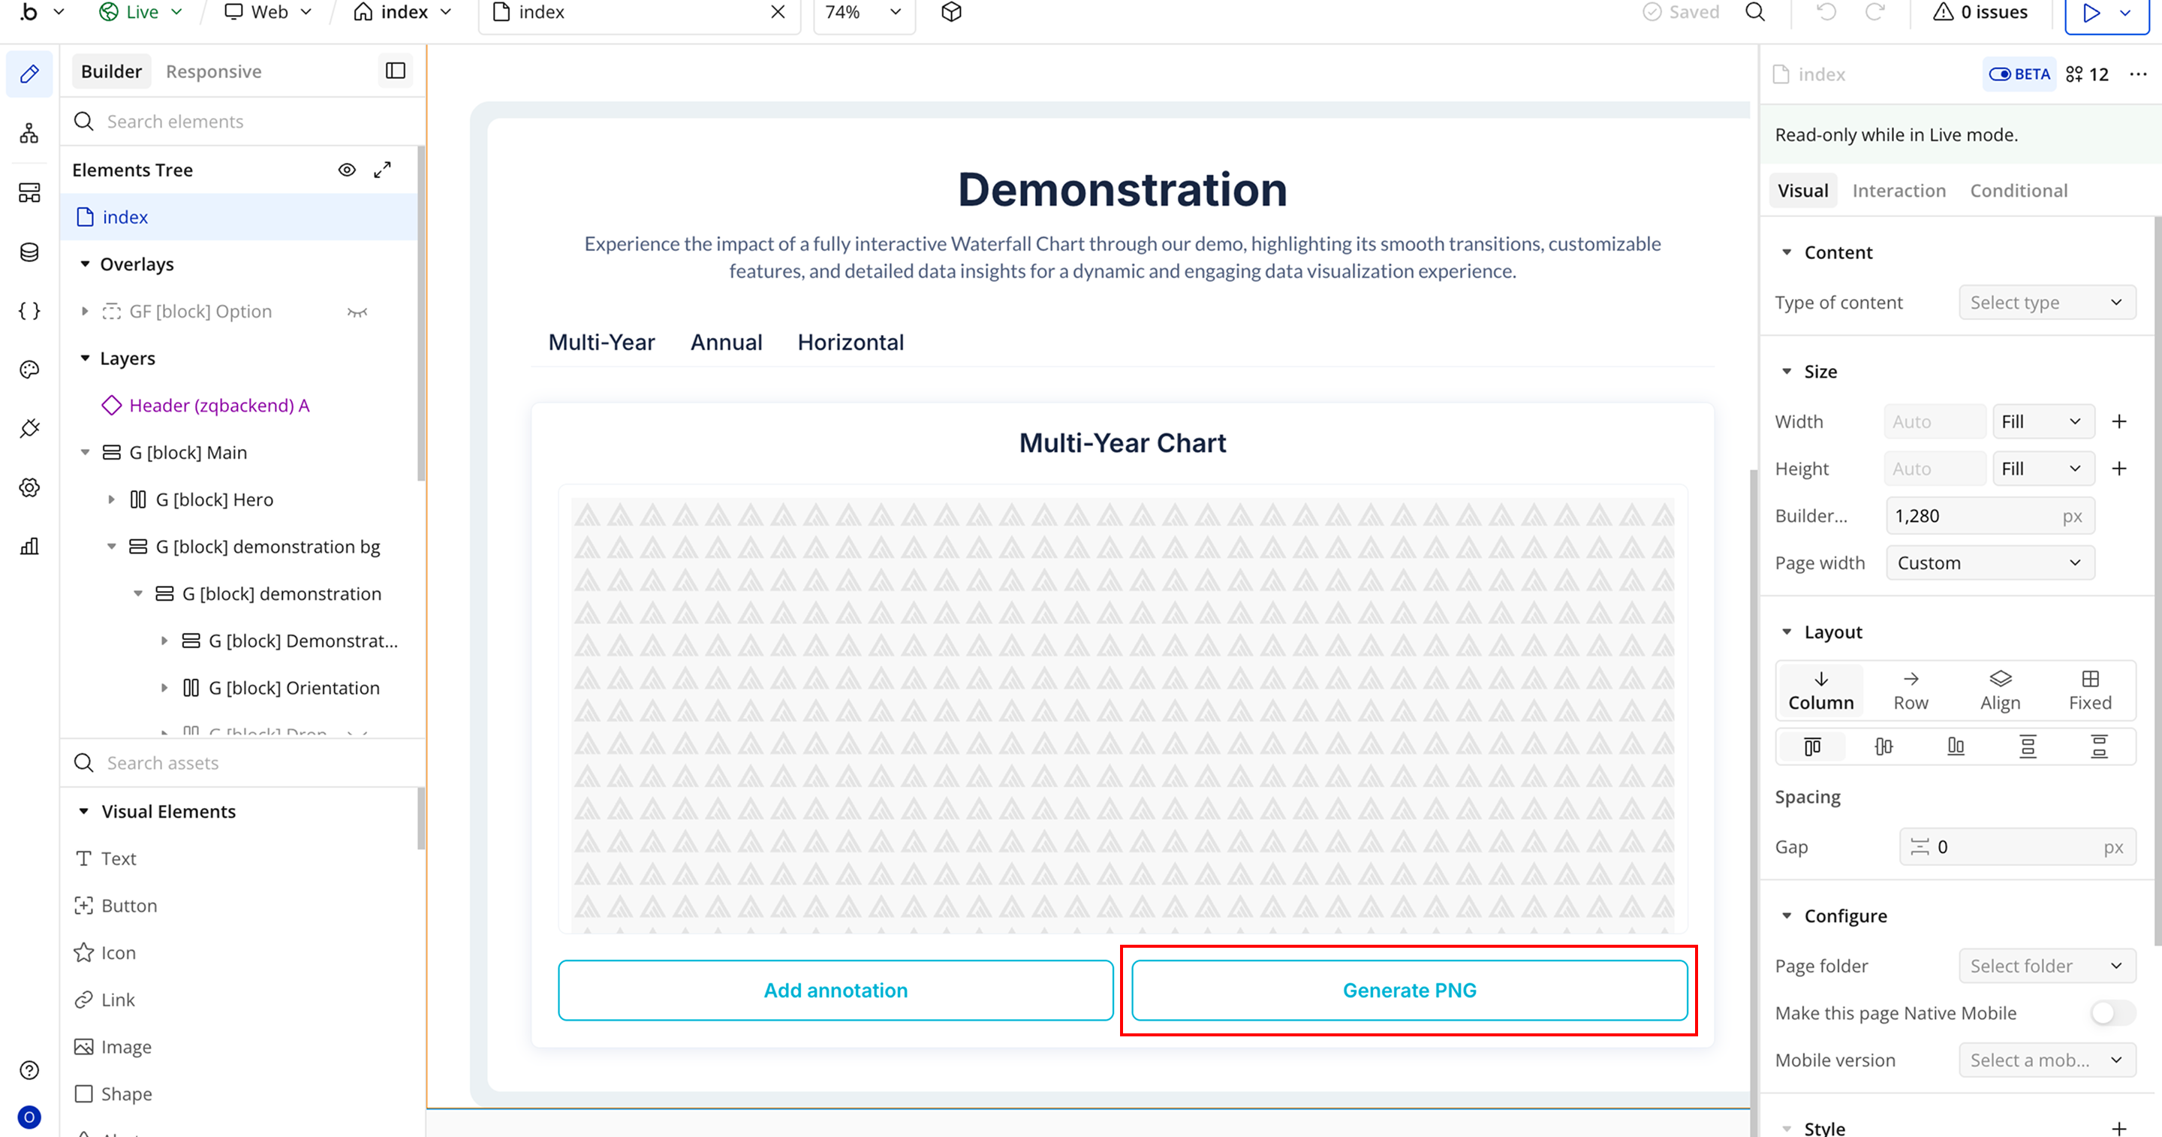
Task: Switch to the Interaction tab
Action: pyautogui.click(x=1899, y=191)
